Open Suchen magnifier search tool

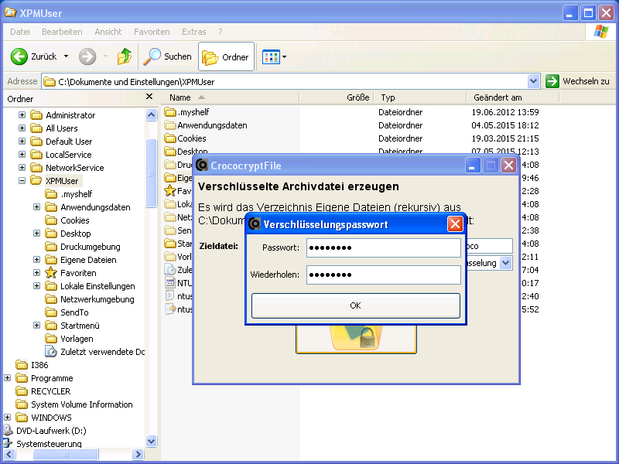167,56
